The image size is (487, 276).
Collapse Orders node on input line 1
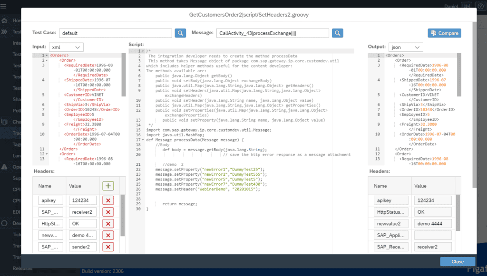47,56
